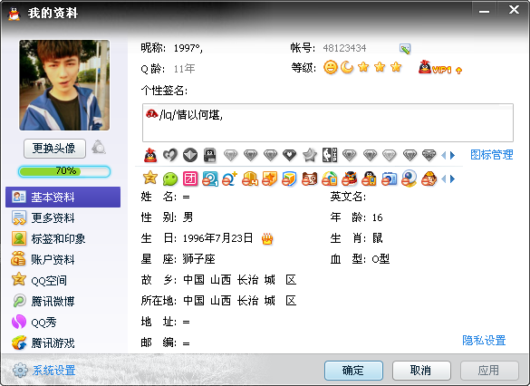Open the hard-hat character service icon

pos(429,179)
